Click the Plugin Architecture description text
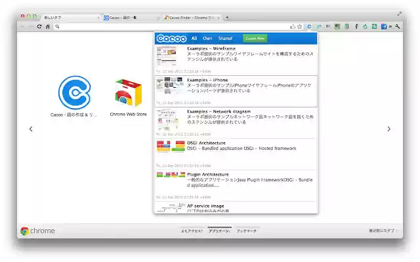The height and width of the screenshot is (262, 420). coord(249,183)
